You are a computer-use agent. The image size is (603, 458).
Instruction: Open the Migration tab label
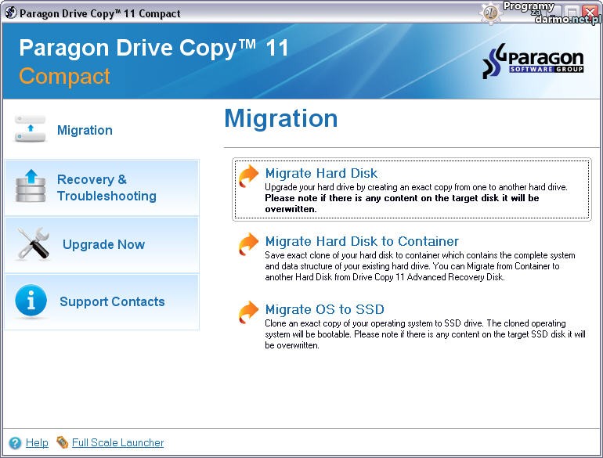tap(85, 130)
